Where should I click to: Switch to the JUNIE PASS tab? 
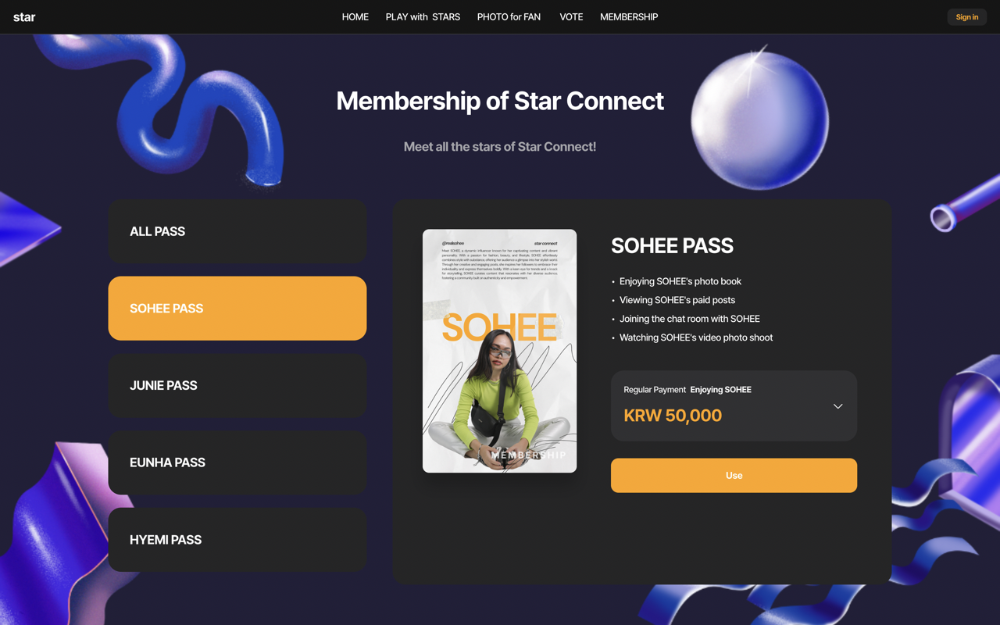tap(237, 385)
